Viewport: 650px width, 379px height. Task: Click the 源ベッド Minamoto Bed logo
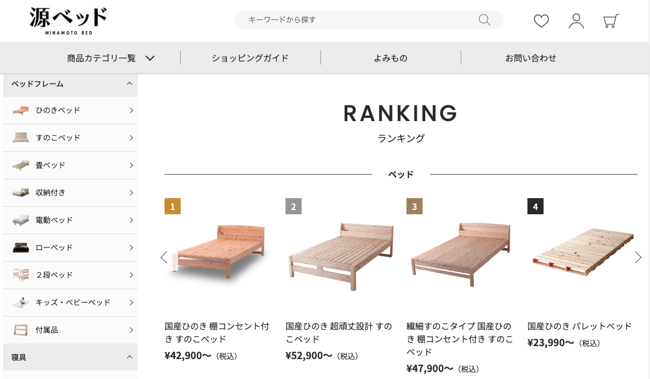68,21
